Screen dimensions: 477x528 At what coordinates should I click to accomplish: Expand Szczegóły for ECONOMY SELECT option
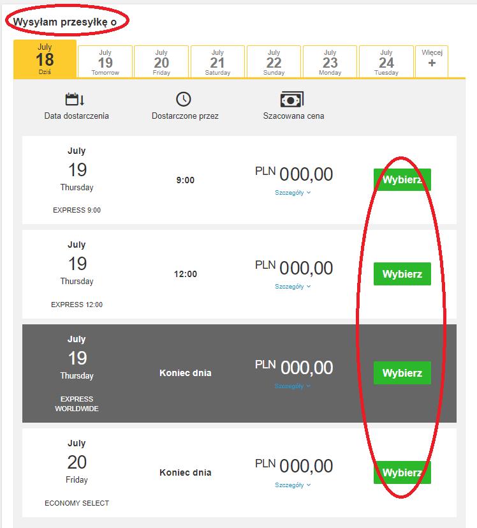(293, 485)
